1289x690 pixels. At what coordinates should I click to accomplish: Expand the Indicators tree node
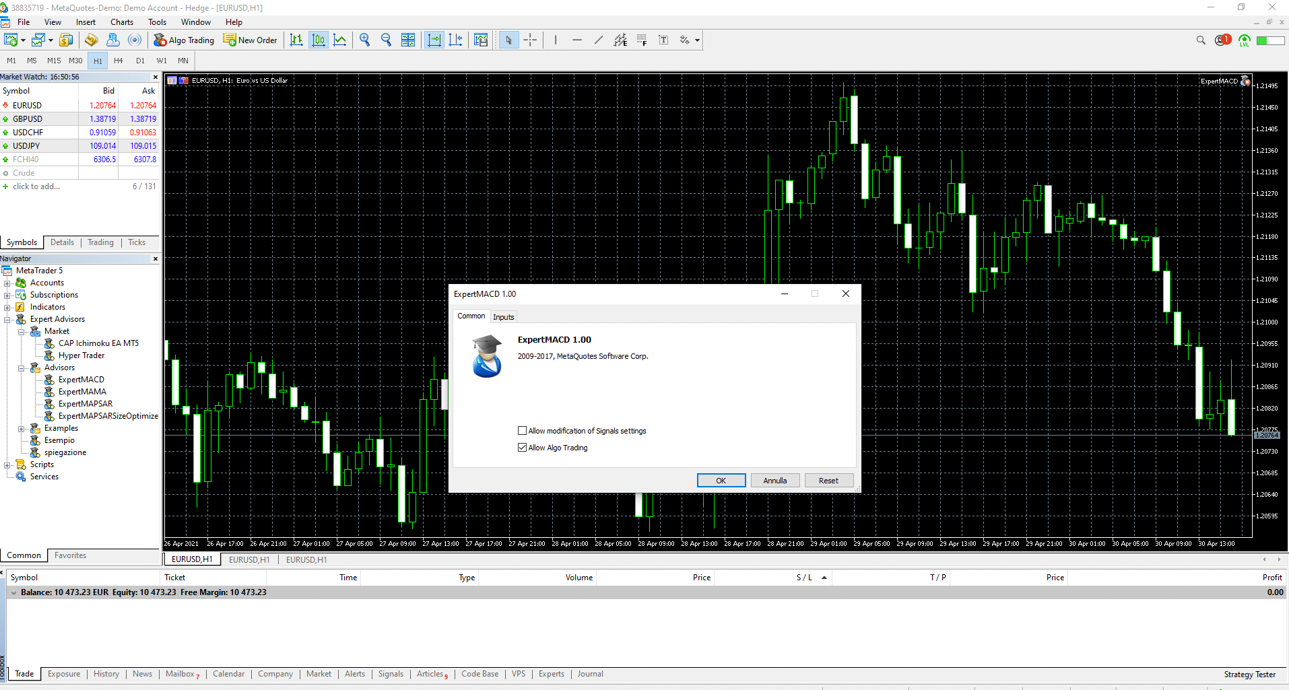click(7, 308)
